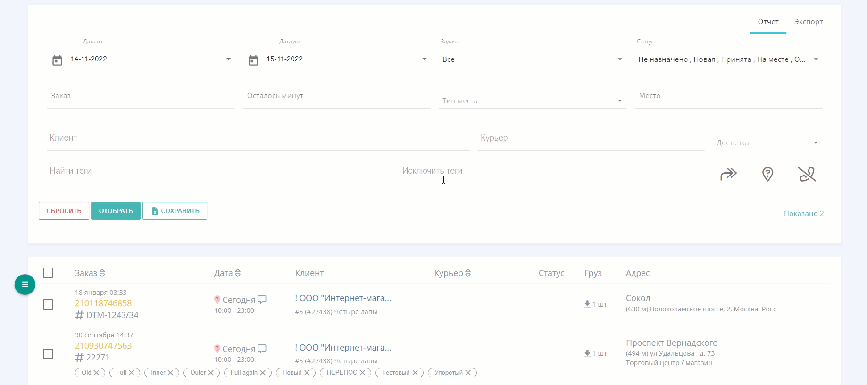Focus the Найти теги input field
867x385 pixels.
click(x=219, y=171)
